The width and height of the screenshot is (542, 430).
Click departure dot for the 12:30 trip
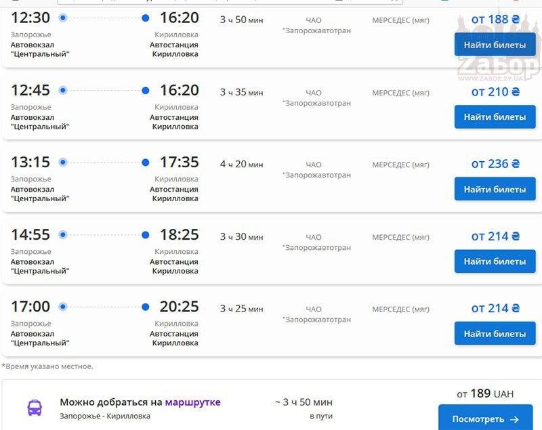pos(63,18)
